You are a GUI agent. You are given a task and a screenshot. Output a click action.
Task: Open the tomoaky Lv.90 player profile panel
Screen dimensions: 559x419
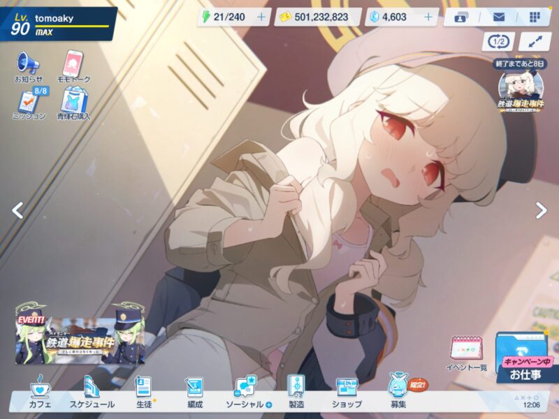pyautogui.click(x=59, y=24)
